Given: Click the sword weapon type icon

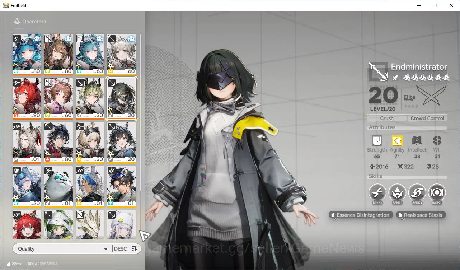Looking at the screenshot, I should point(395,77).
